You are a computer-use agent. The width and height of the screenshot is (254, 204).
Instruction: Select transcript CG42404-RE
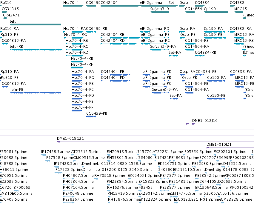click(x=120, y=38)
